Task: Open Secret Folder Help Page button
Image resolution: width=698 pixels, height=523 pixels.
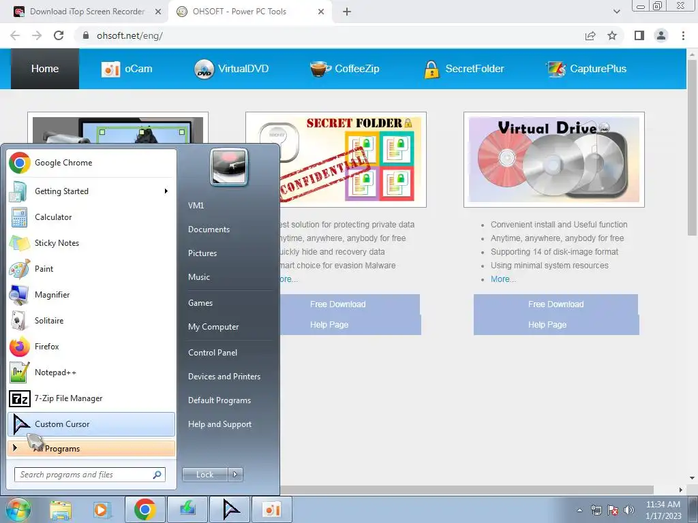Action: point(350,325)
